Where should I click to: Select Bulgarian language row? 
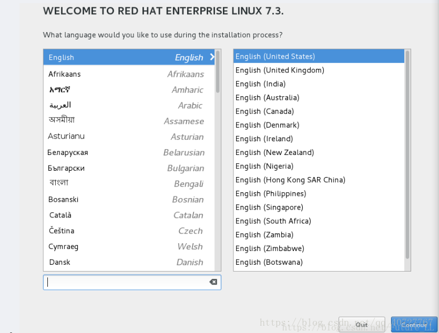[x=129, y=168]
